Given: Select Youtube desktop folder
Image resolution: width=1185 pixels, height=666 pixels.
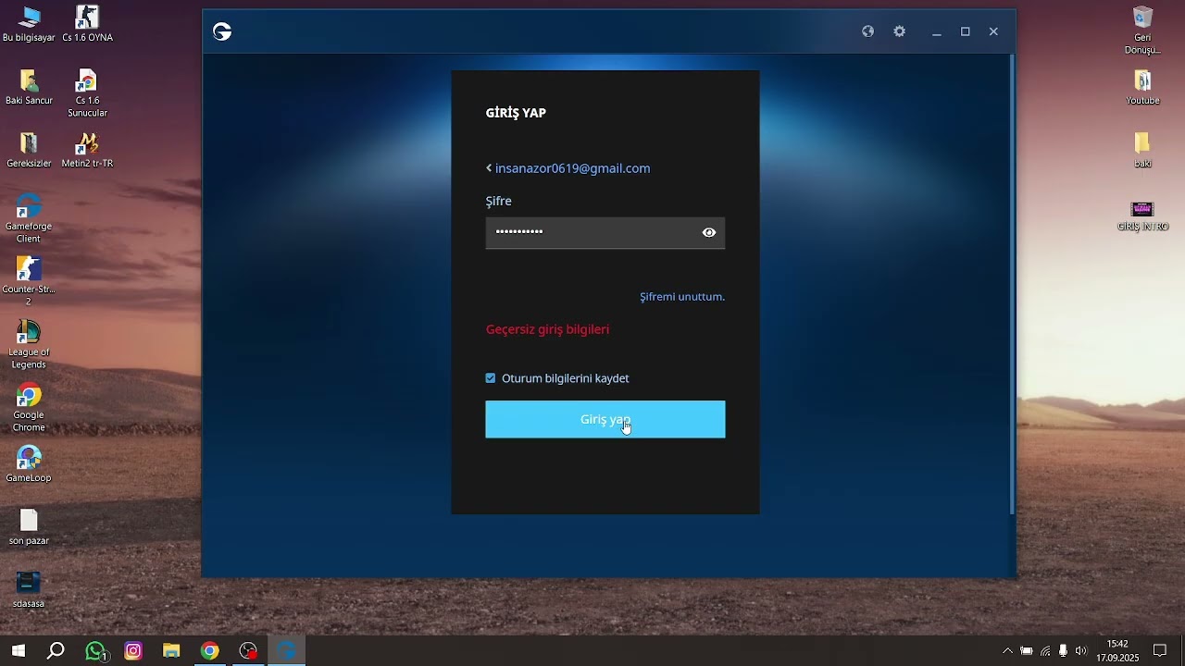Looking at the screenshot, I should pos(1142,87).
